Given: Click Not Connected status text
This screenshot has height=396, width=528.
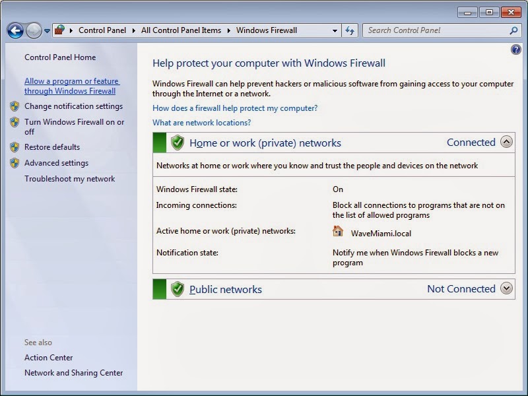Looking at the screenshot, I should pos(461,288).
